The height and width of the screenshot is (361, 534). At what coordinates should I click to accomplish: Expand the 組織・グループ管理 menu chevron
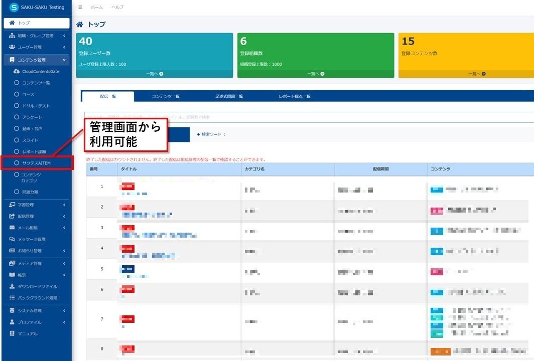tap(64, 36)
